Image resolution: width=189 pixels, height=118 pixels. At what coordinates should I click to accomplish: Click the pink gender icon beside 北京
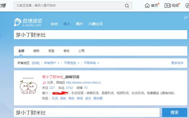[44, 83]
